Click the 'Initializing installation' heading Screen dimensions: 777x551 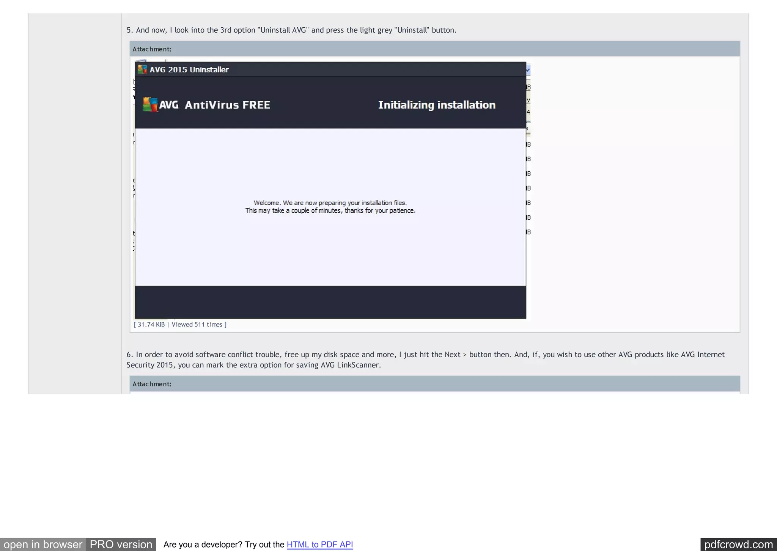pyautogui.click(x=437, y=105)
